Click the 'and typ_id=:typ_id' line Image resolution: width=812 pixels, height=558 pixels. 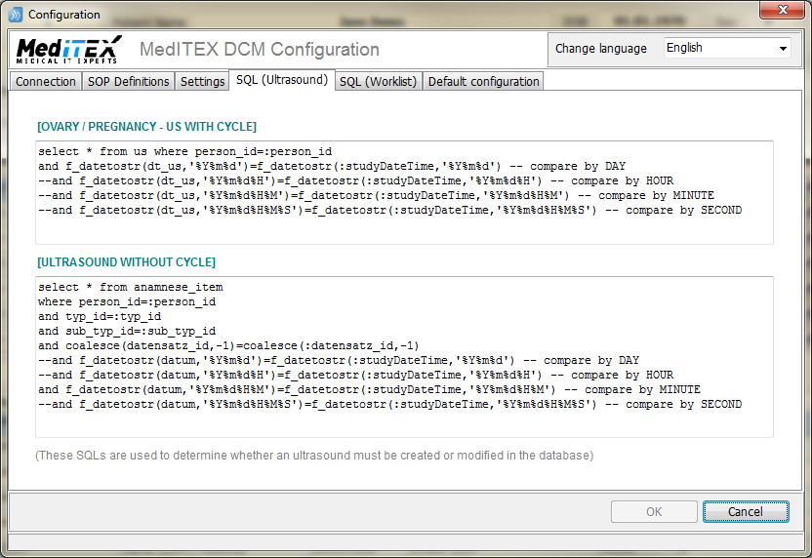(100, 316)
